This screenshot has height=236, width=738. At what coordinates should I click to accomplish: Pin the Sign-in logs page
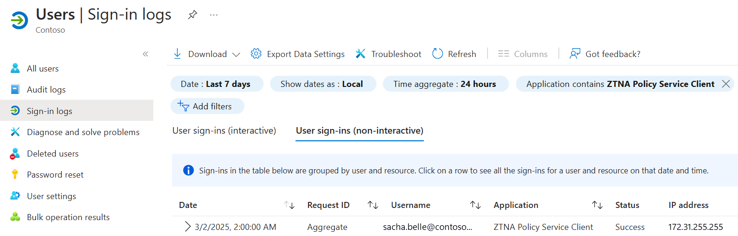click(x=192, y=15)
